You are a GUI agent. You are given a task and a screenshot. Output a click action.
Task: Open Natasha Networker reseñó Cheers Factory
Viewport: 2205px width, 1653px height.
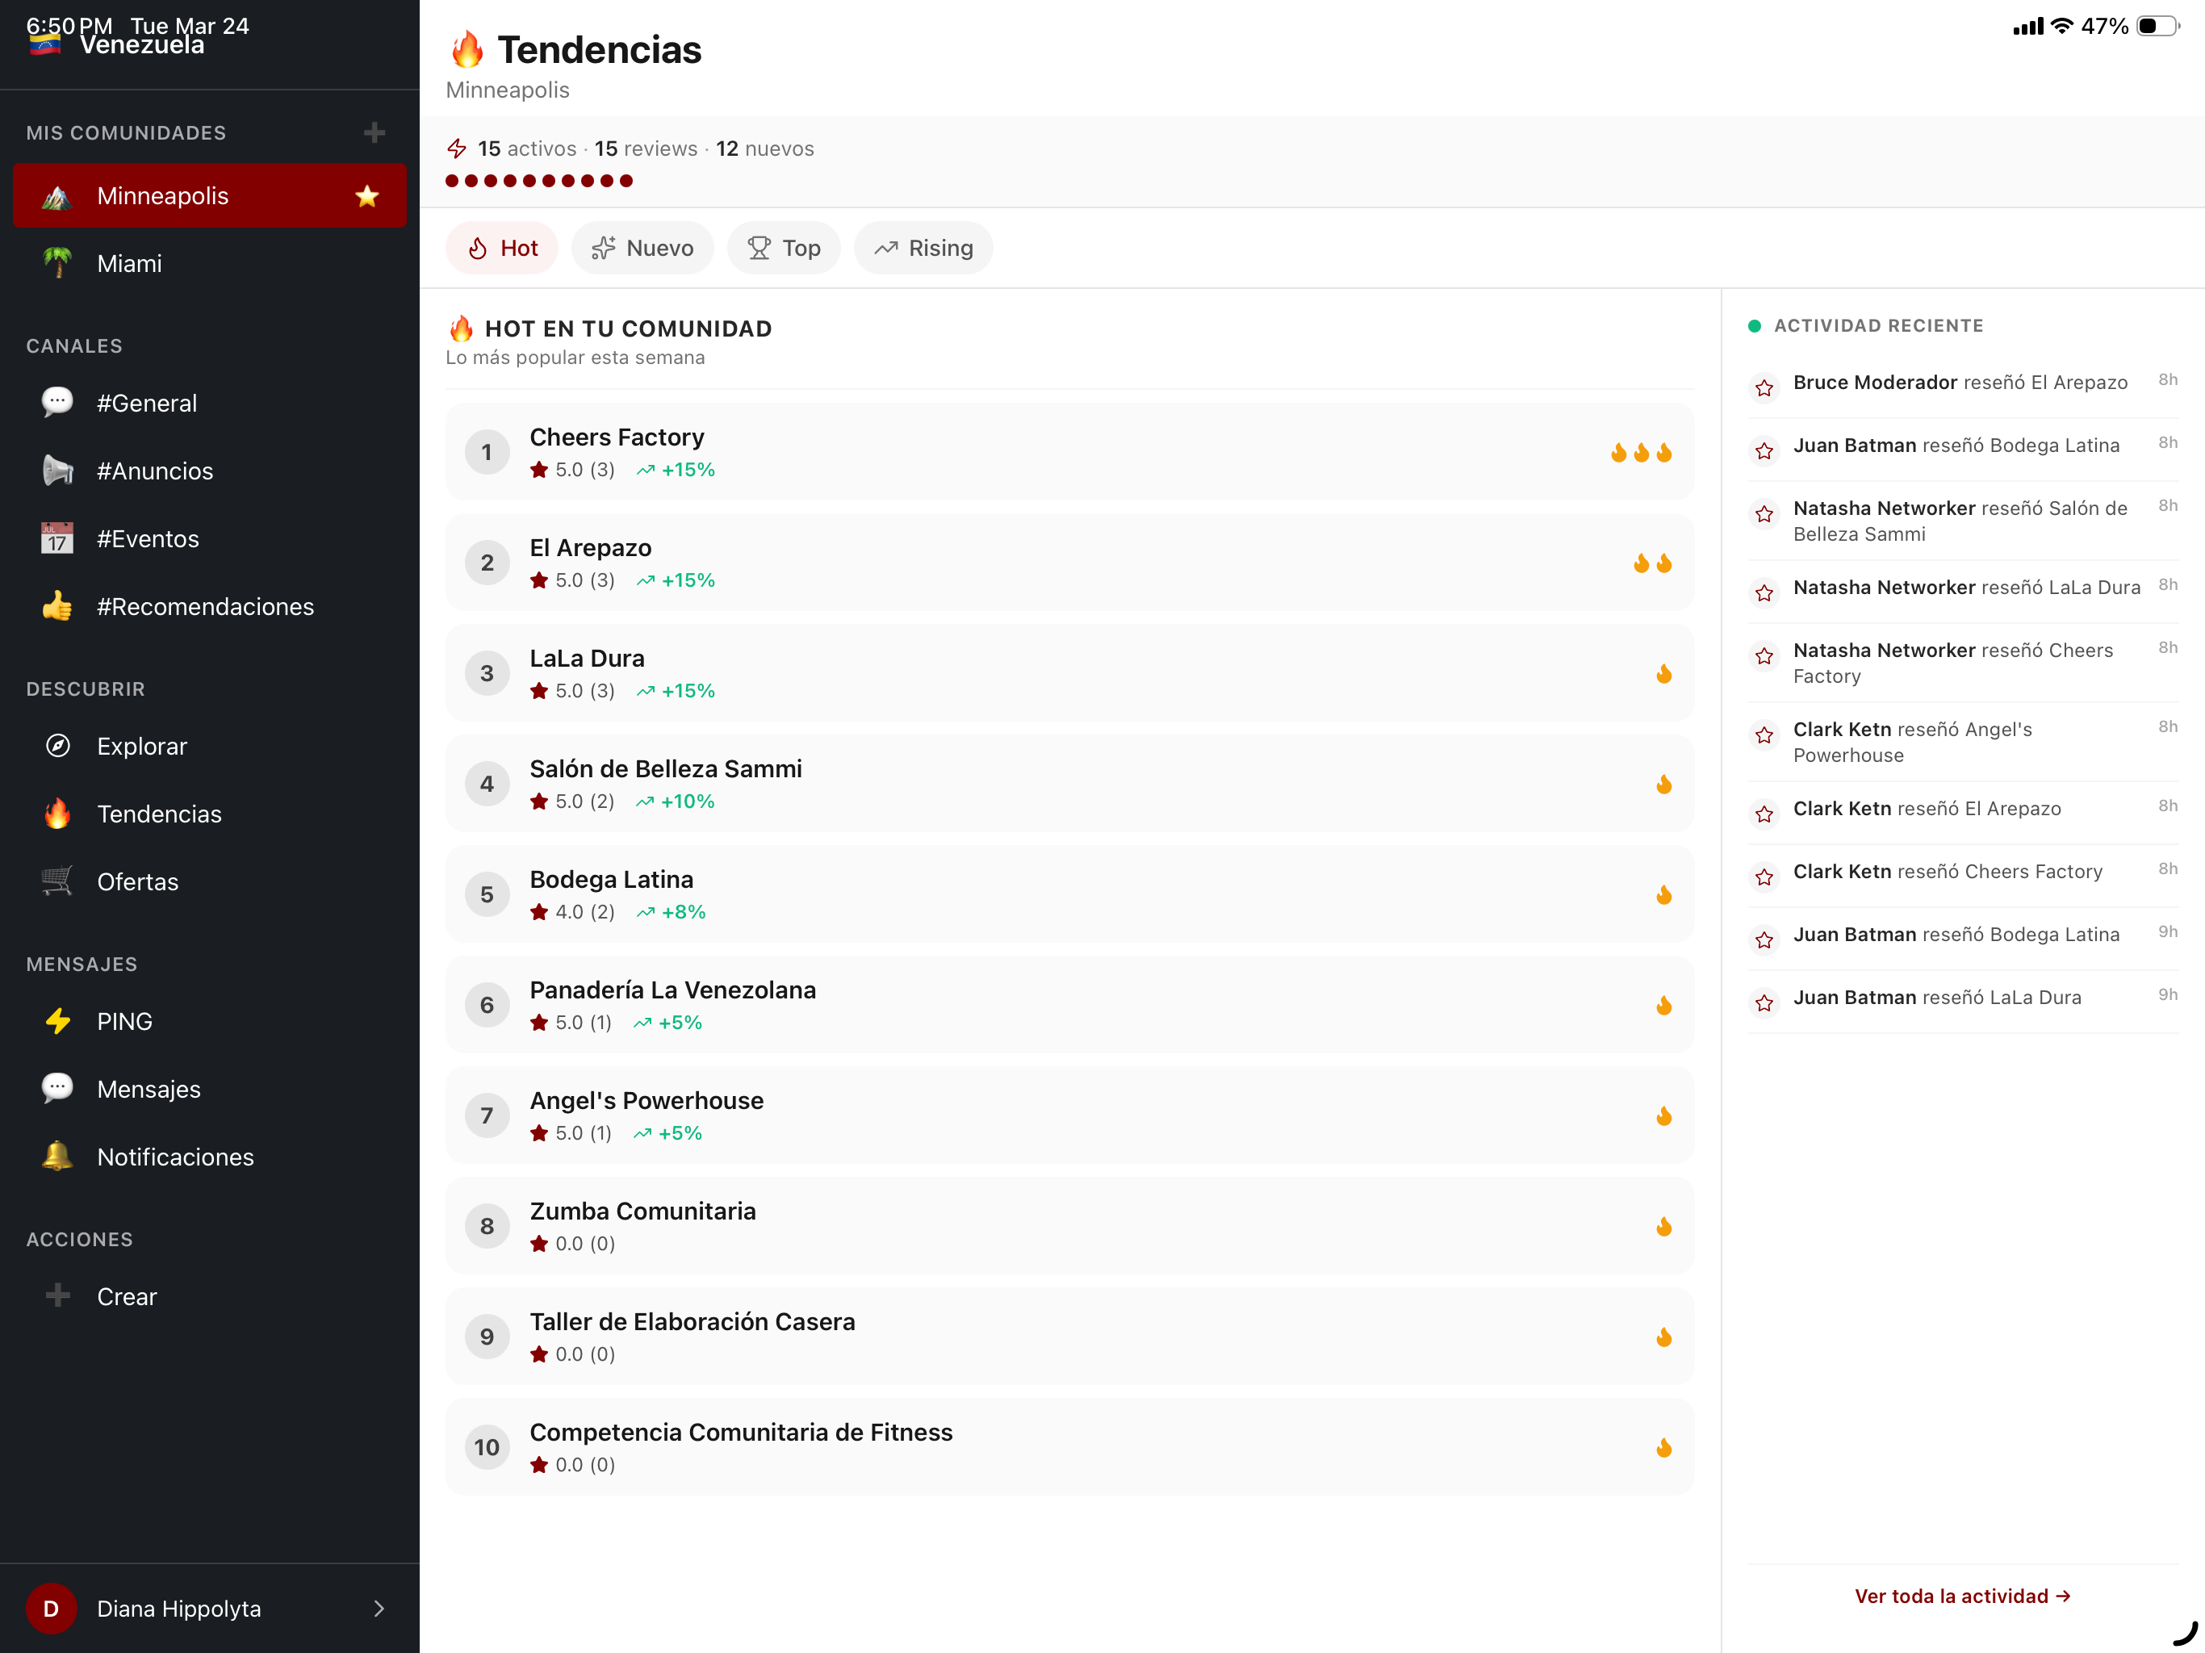pyautogui.click(x=1962, y=663)
